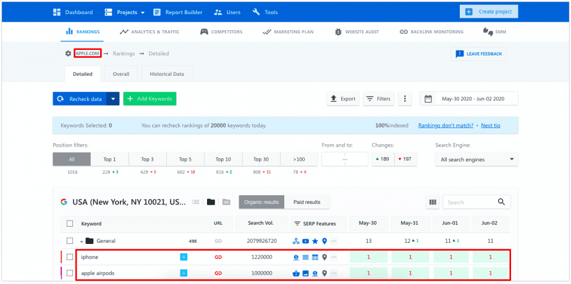Click the red URL link icon for iphone
This screenshot has width=571, height=284.
(218, 257)
